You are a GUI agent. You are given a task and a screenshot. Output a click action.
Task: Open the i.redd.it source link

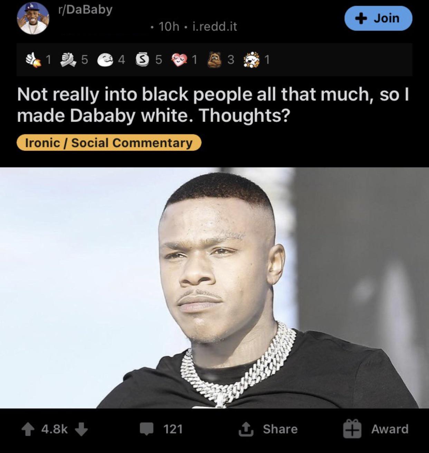pyautogui.click(x=214, y=27)
